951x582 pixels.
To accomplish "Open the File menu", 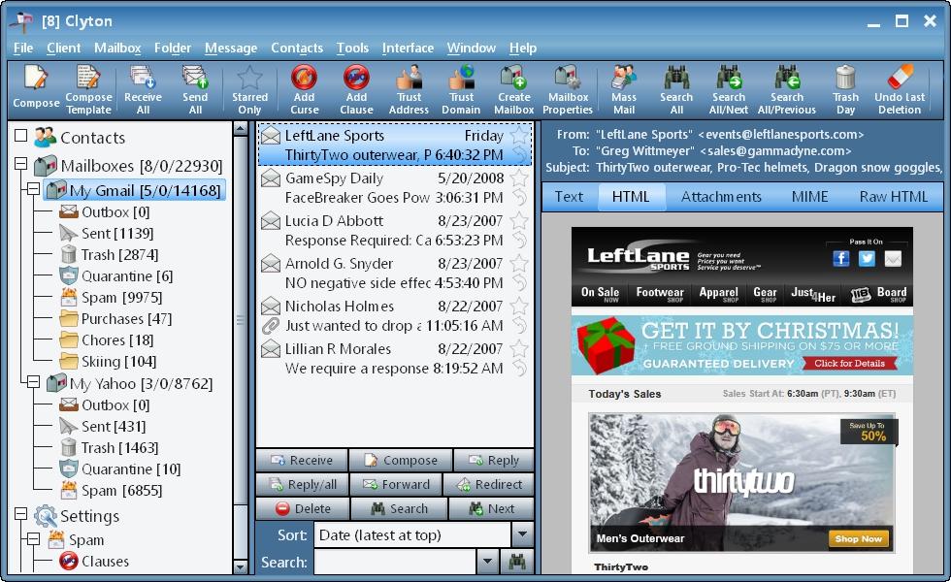I will (x=23, y=48).
